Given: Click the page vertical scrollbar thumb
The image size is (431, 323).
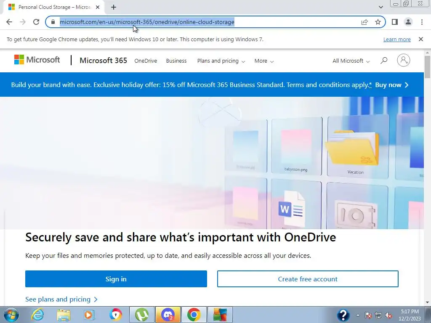Looking at the screenshot, I should coord(428,67).
